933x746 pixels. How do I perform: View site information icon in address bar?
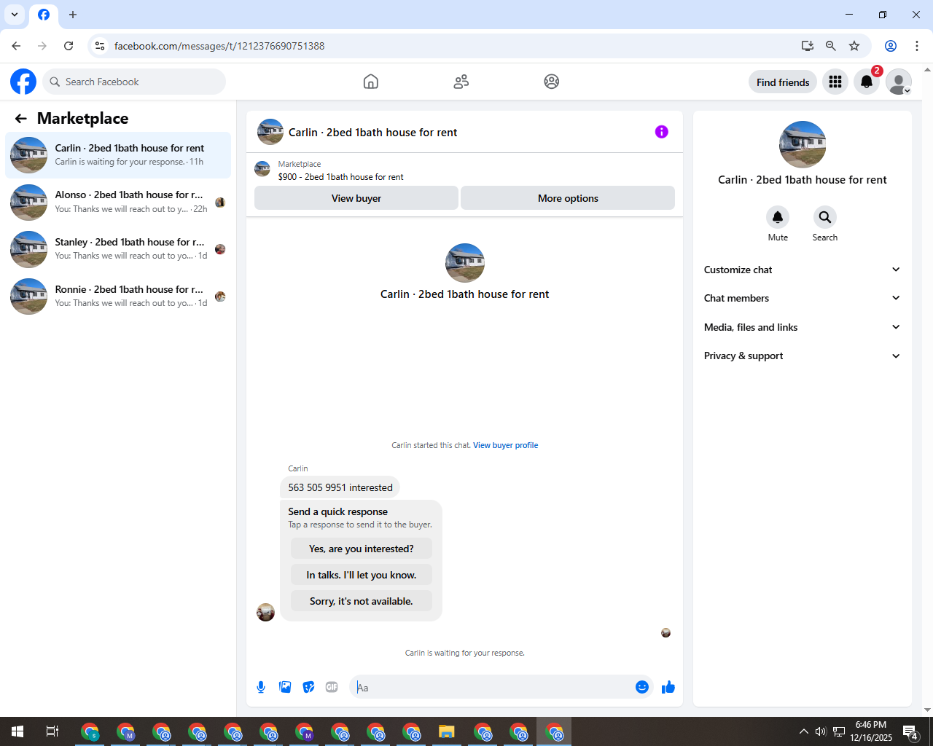(100, 46)
